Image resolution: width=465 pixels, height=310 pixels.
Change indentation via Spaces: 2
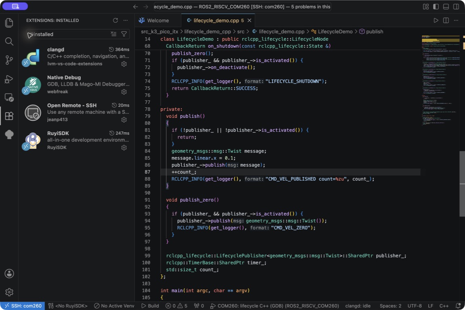coord(390,306)
